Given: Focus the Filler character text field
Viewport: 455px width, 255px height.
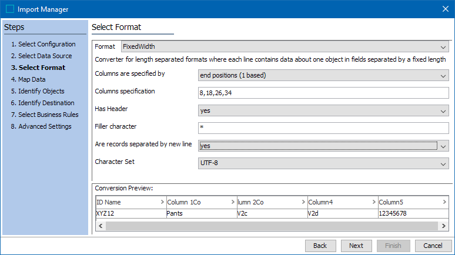Looking at the screenshot, I should [x=323, y=128].
